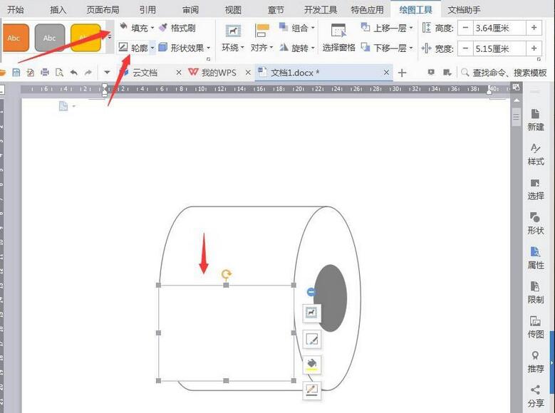Image resolution: width=555 pixels, height=413 pixels.
Task: Expand the quick access toolbar dropdown
Action: point(107,73)
